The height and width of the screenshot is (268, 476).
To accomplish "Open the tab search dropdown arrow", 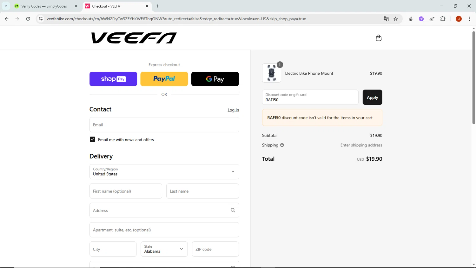I will (x=6, y=6).
